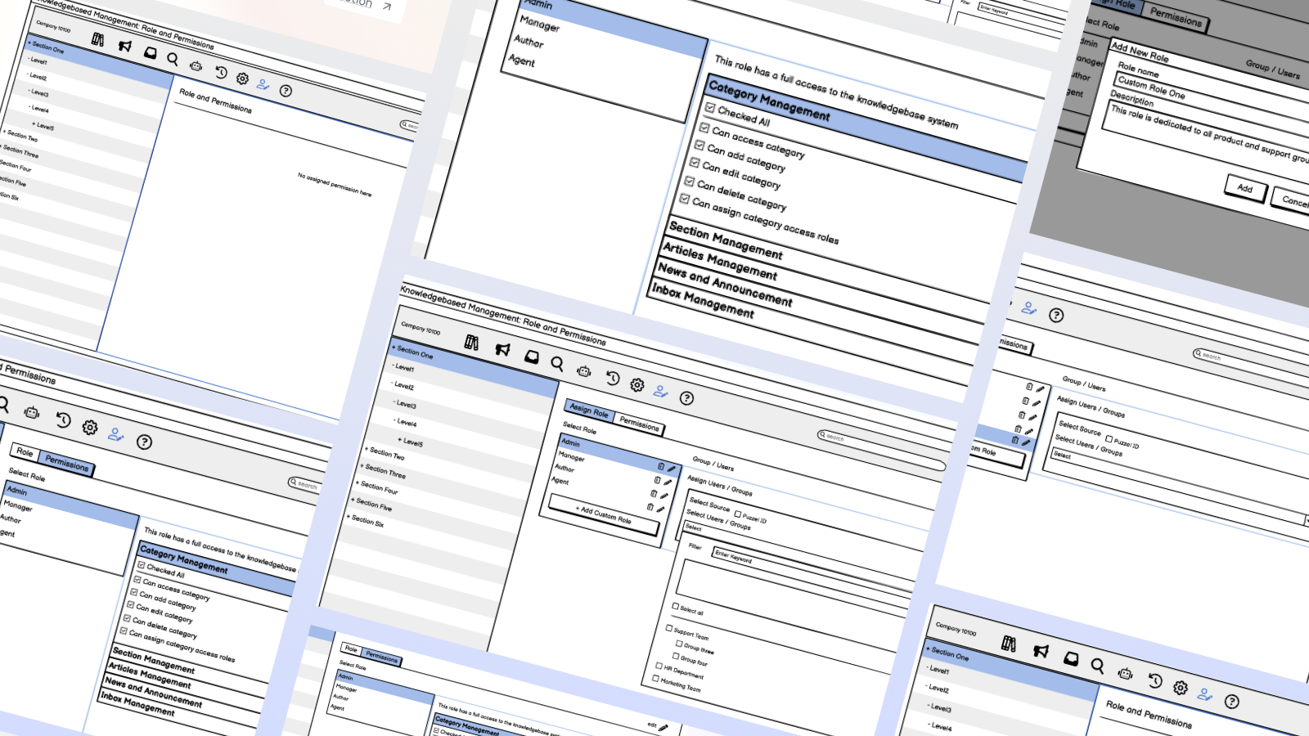Open the robot bot icon in center mockup
The width and height of the screenshot is (1309, 736).
click(x=583, y=371)
